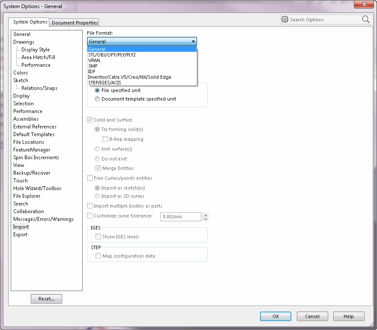Screen dimensions: 377x330
Task: Select General in the options tree
Action: [22, 34]
